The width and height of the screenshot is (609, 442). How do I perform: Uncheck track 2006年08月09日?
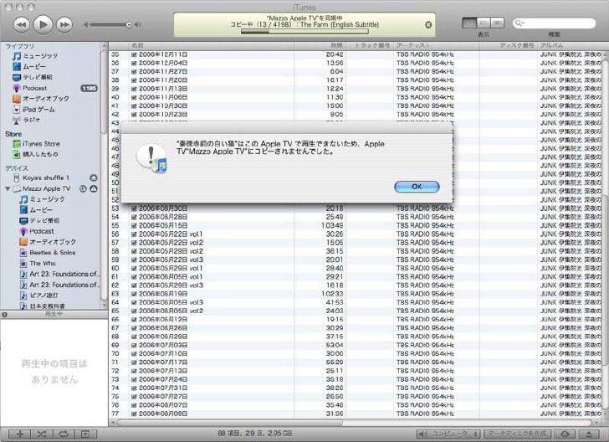[x=134, y=414]
